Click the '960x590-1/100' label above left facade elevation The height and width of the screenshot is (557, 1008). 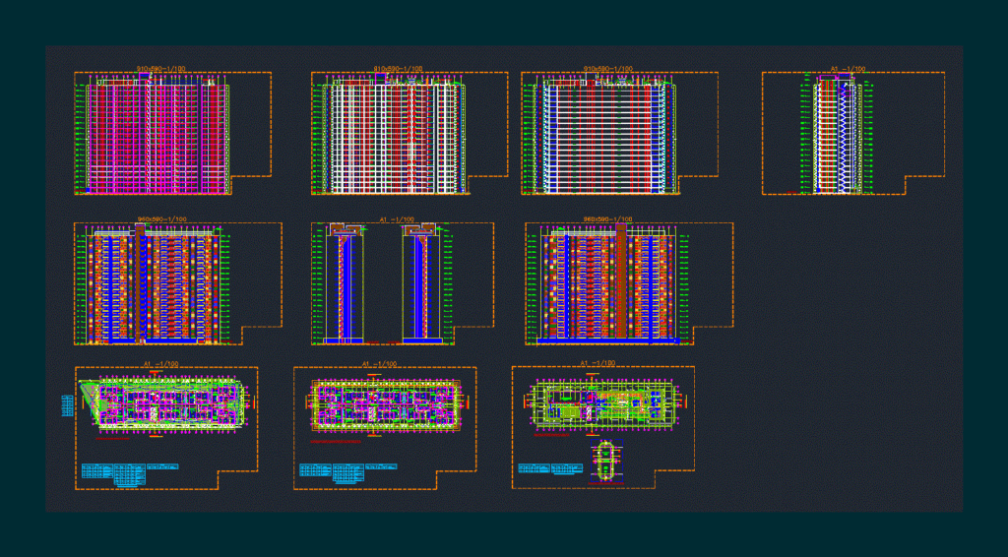click(160, 219)
